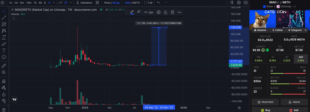The height and width of the screenshot is (112, 310).
Task: Open the patterns drawing tool
Action: [4, 31]
